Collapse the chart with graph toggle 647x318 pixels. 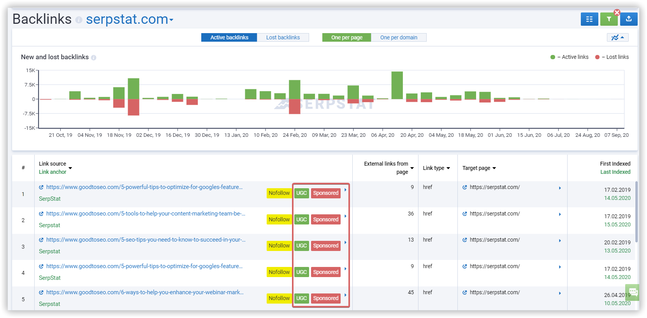click(x=617, y=37)
